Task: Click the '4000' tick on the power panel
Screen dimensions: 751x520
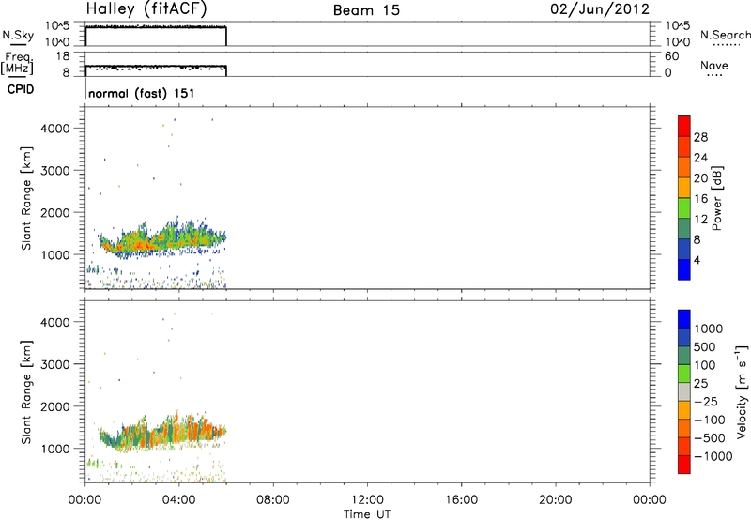Action: coord(55,129)
